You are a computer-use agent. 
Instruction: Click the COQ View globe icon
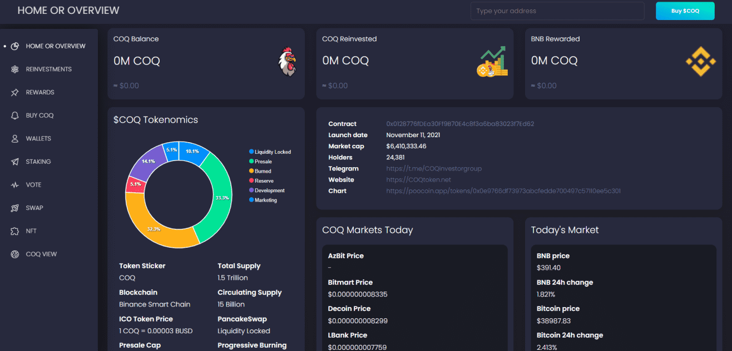15,254
